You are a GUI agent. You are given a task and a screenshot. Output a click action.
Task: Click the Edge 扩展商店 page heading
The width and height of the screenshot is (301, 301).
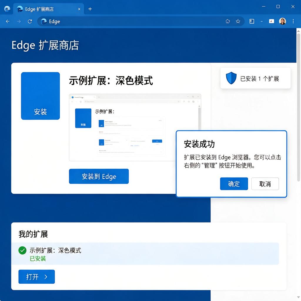click(45, 45)
